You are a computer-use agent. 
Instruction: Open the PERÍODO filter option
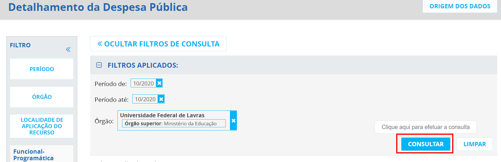[x=42, y=69]
